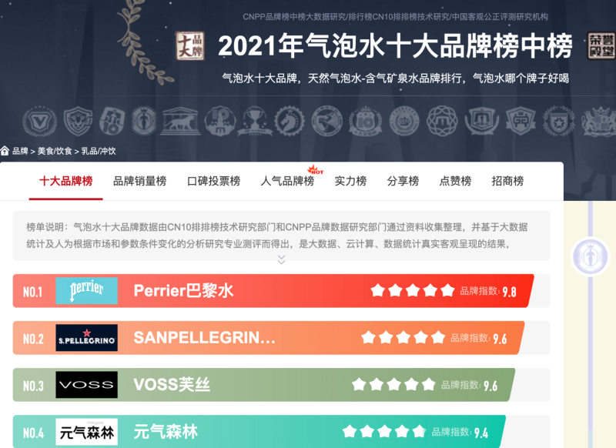The width and height of the screenshot is (616, 448).
Task: Click the 大品牌 seal beside the title
Action: [190, 46]
